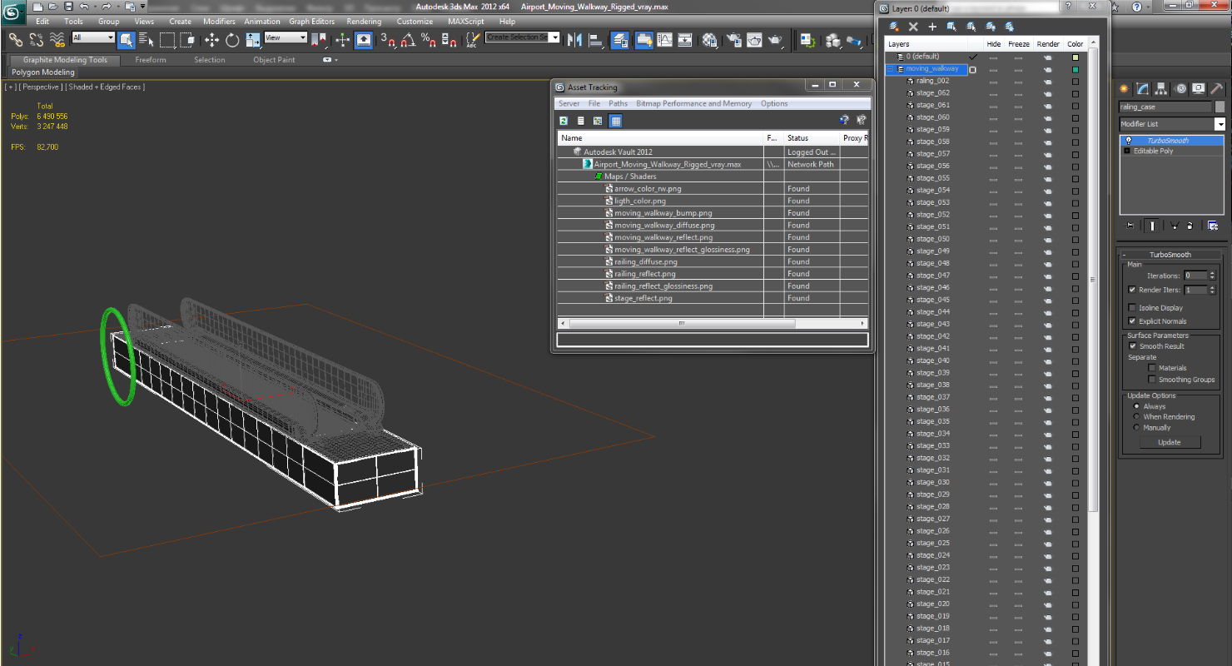Open Render Setup icon

tap(734, 39)
